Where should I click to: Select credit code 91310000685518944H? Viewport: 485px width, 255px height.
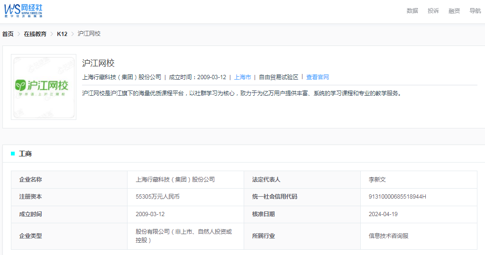pyautogui.click(x=397, y=197)
